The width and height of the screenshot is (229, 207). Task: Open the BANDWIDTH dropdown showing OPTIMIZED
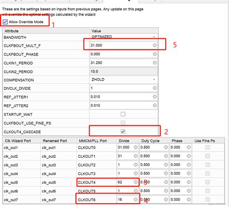click(x=124, y=37)
